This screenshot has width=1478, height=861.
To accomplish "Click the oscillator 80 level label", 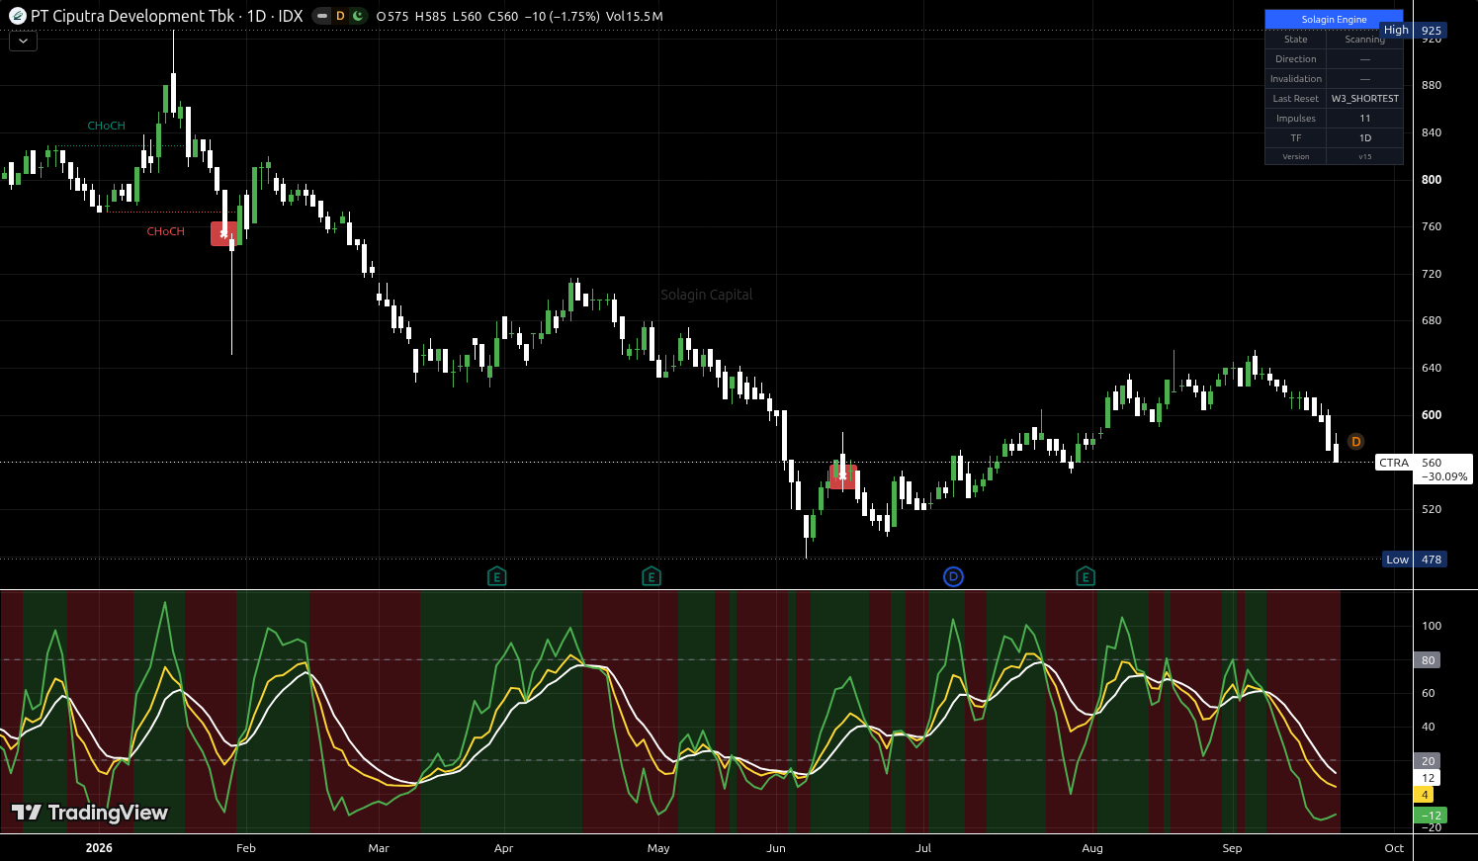I will click(x=1428, y=660).
